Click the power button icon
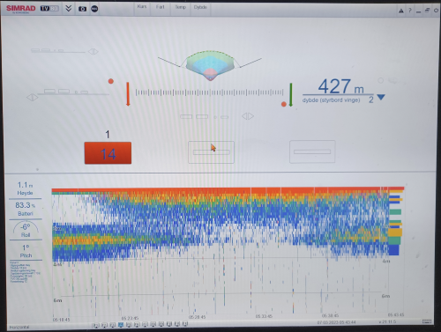Image resolution: width=441 pixels, height=332 pixels. tap(436, 11)
